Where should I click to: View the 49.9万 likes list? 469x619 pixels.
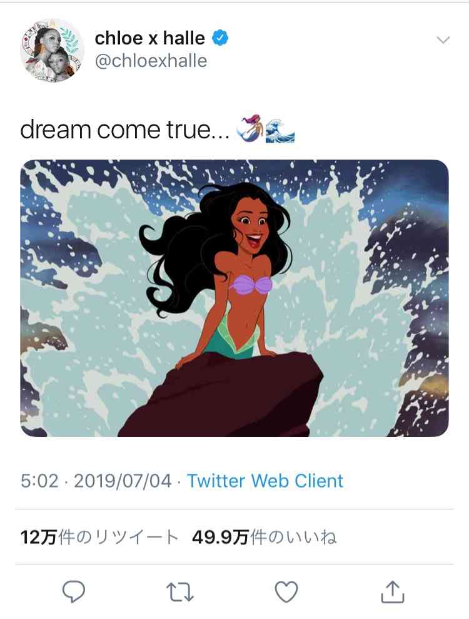[265, 537]
